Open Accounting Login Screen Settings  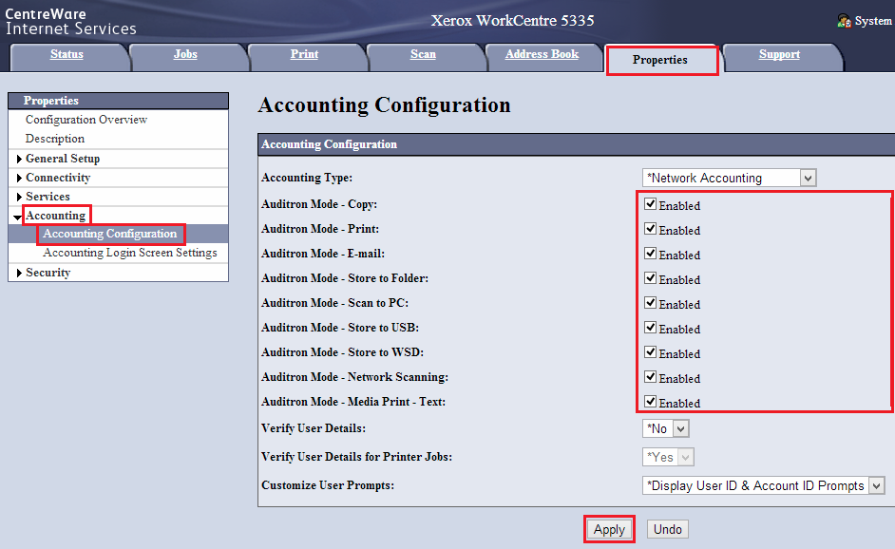click(129, 253)
